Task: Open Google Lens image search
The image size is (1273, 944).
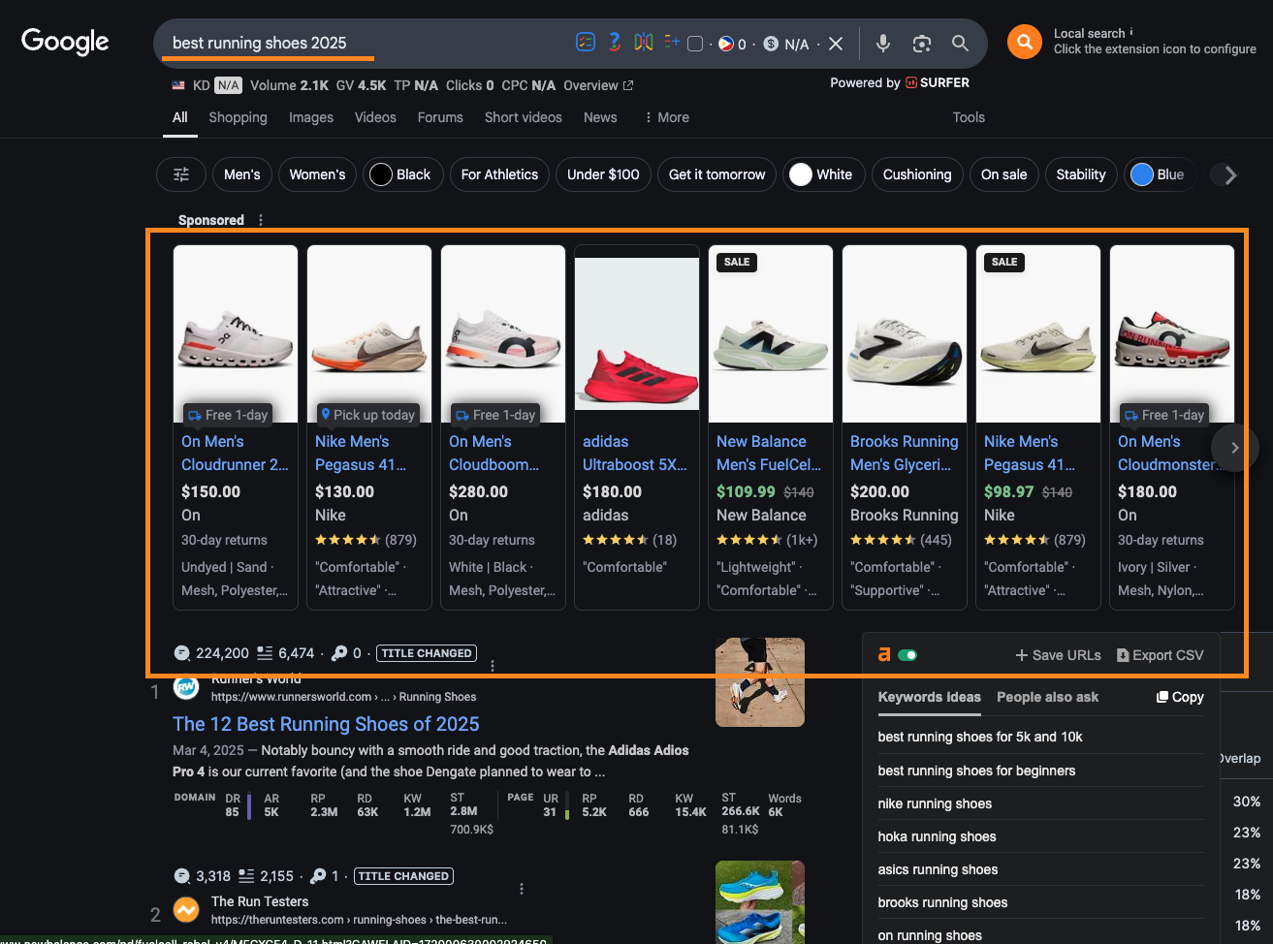Action: (x=922, y=44)
